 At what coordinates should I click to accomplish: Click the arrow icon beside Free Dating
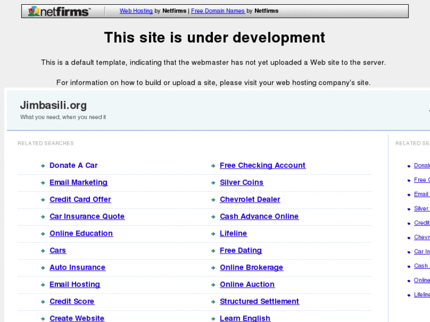point(213,251)
